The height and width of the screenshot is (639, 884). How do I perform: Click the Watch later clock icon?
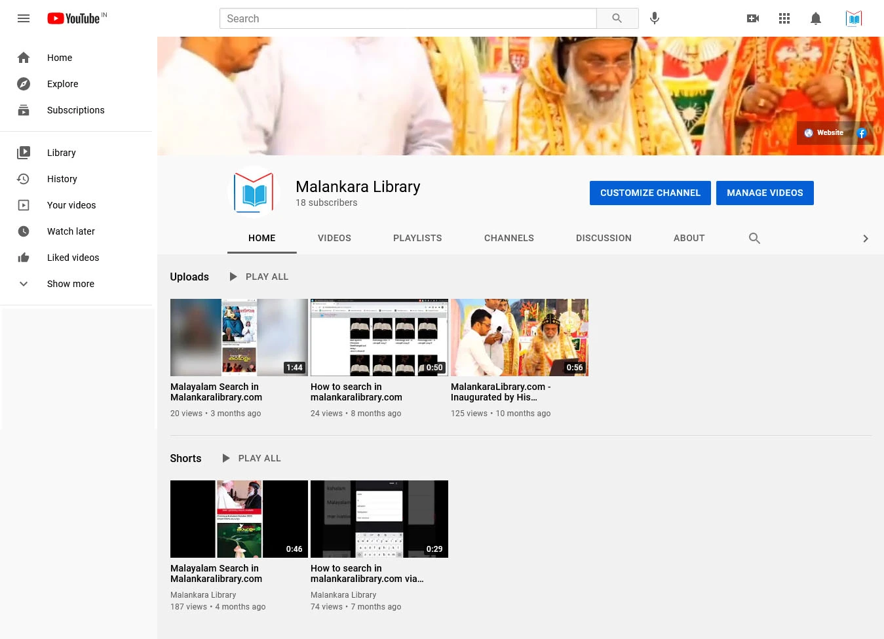24,231
